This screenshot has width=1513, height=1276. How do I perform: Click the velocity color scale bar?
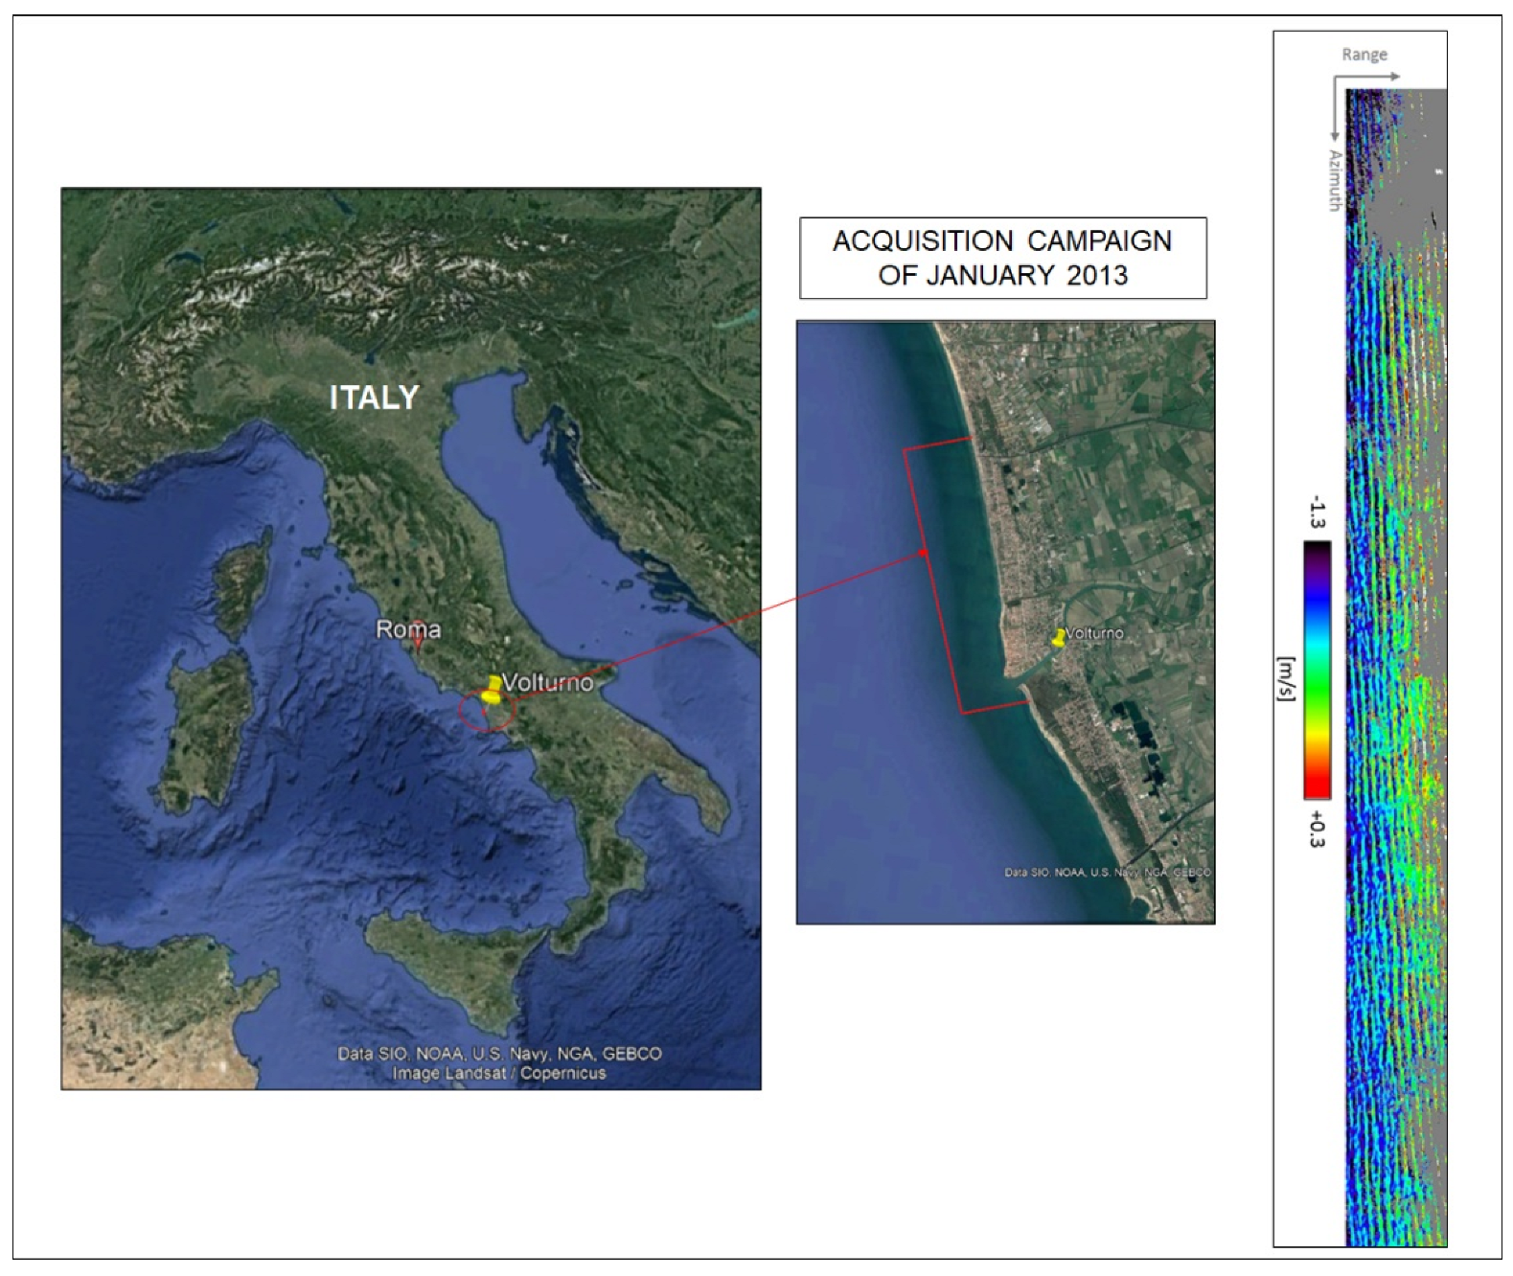(x=1317, y=670)
